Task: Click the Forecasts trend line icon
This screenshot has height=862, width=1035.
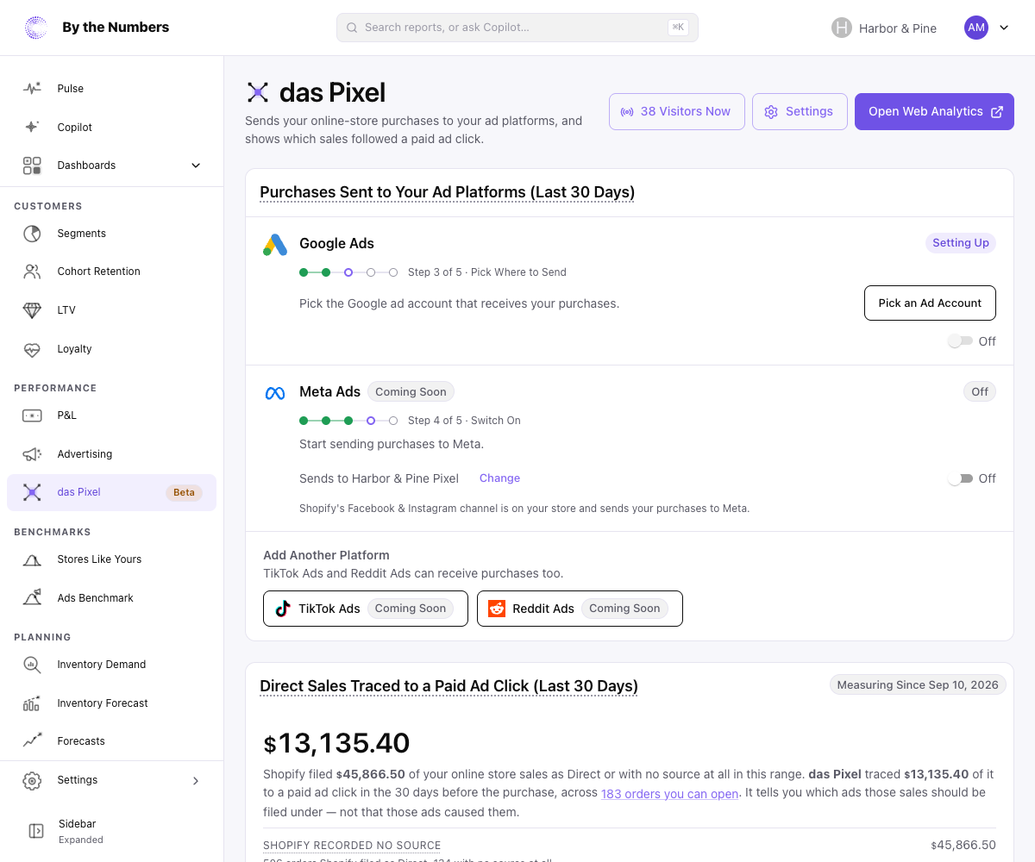Action: (x=32, y=741)
